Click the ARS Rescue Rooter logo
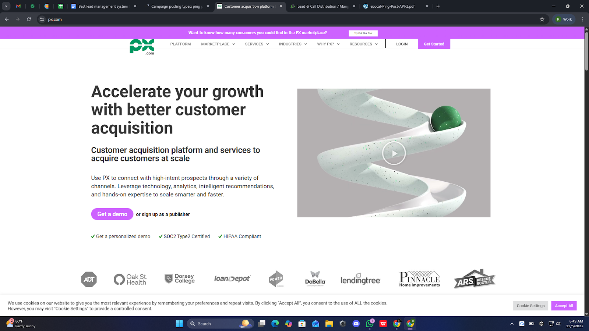This screenshot has width=589, height=331. click(475, 279)
